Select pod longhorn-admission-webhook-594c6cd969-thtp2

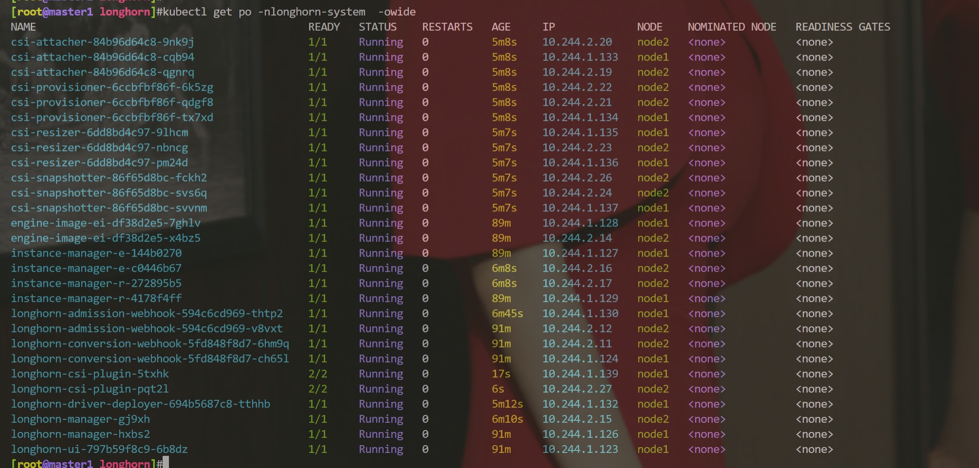point(147,314)
